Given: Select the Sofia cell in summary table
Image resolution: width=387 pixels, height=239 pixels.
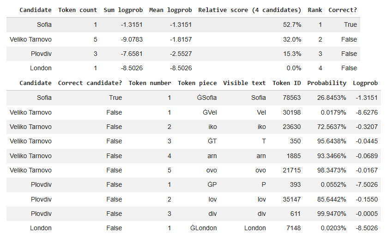Looking at the screenshot, I should point(44,25).
